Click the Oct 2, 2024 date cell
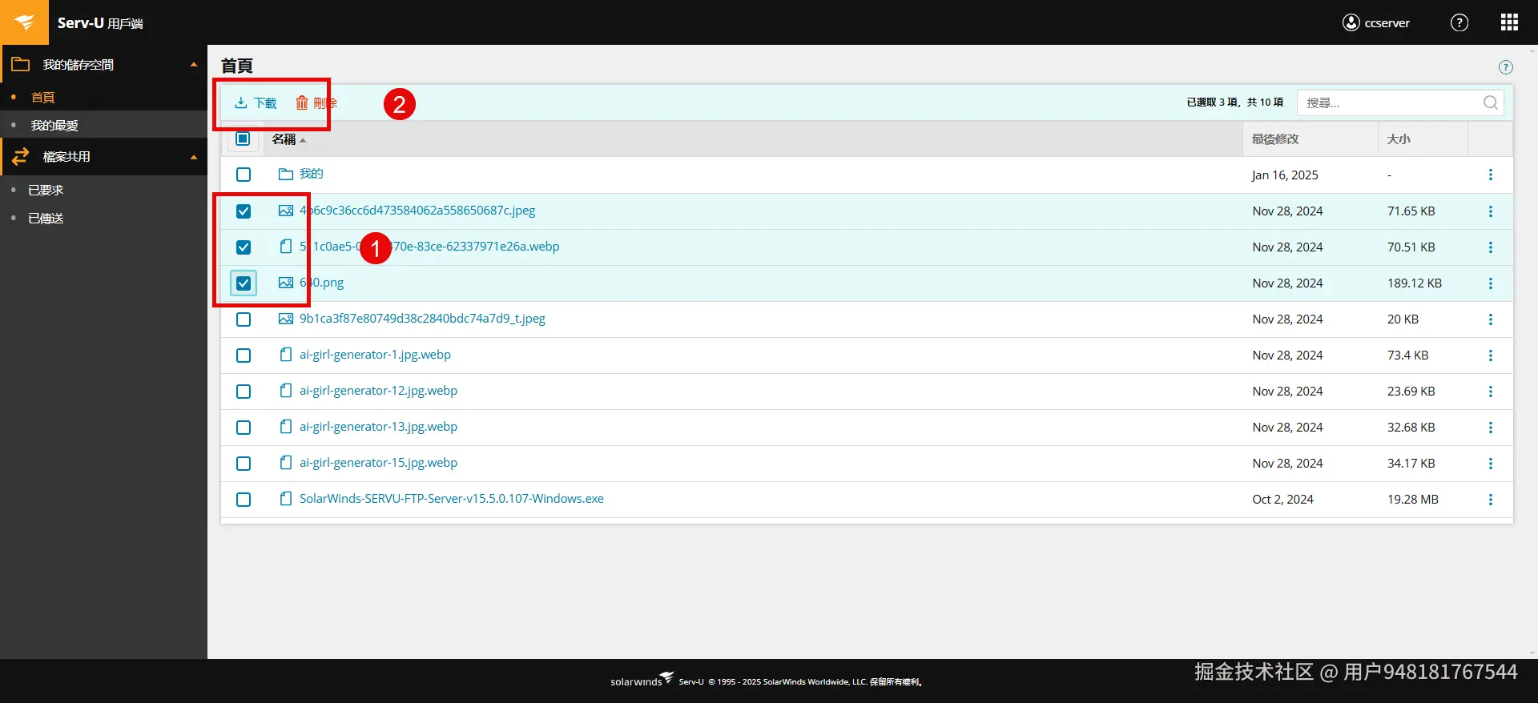Viewport: 1538px width, 703px height. tap(1282, 500)
